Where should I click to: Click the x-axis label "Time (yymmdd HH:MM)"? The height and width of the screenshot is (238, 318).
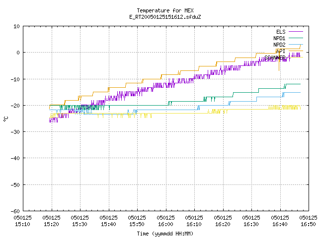pyautogui.click(x=165, y=234)
